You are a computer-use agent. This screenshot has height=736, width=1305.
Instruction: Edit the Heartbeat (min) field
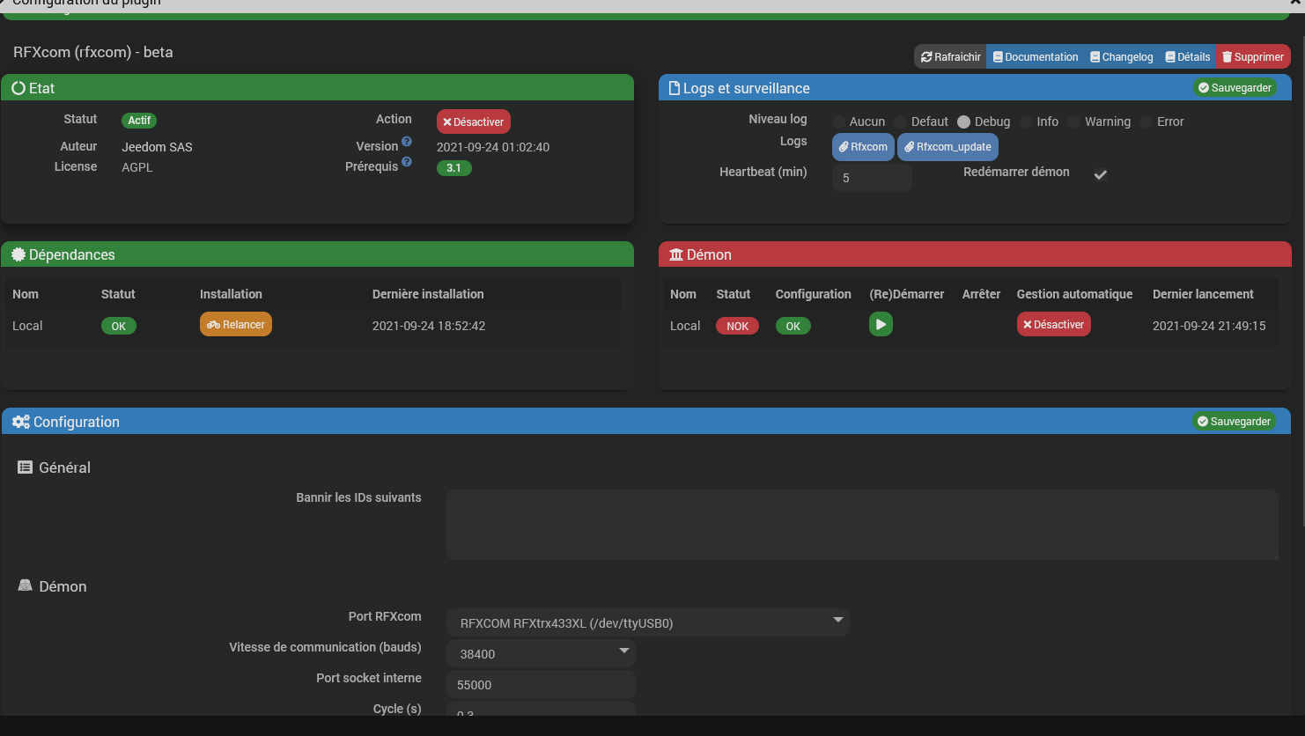(872, 178)
